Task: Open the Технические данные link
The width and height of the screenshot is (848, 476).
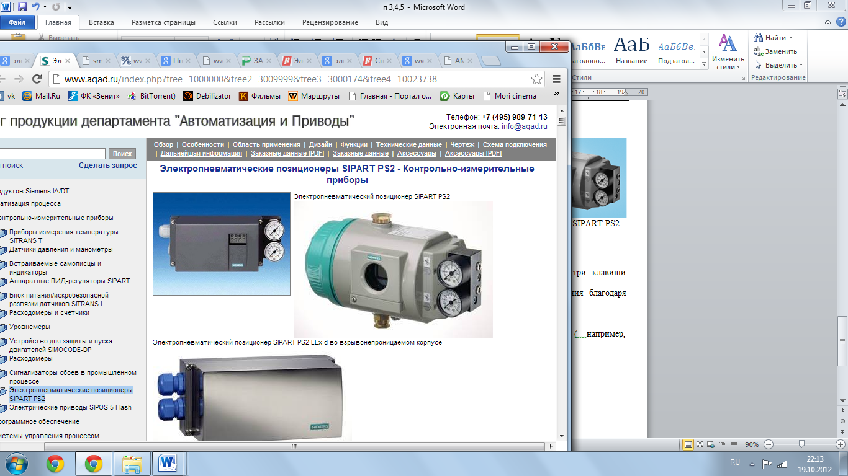Action: pyautogui.click(x=409, y=144)
